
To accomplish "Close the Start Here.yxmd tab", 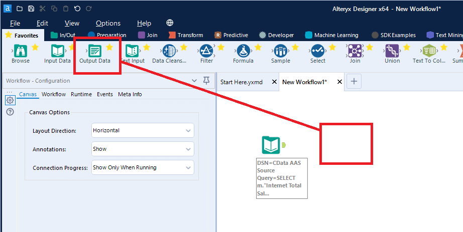I will (274, 82).
